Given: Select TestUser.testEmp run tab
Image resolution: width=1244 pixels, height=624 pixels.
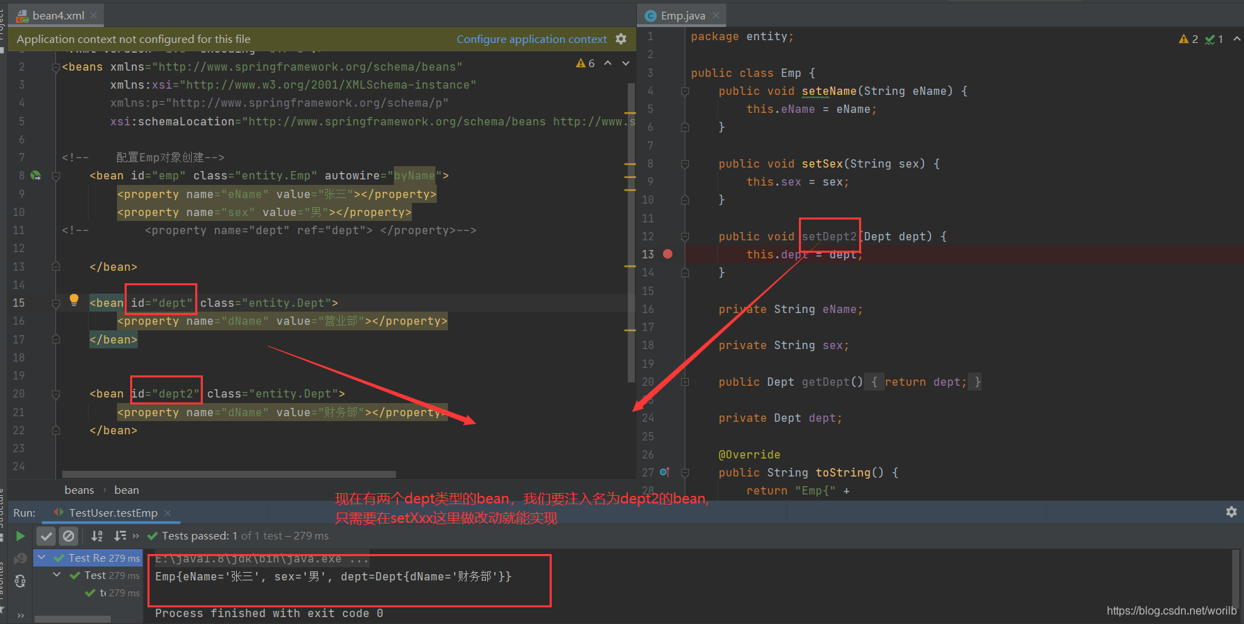Looking at the screenshot, I should pos(113,513).
